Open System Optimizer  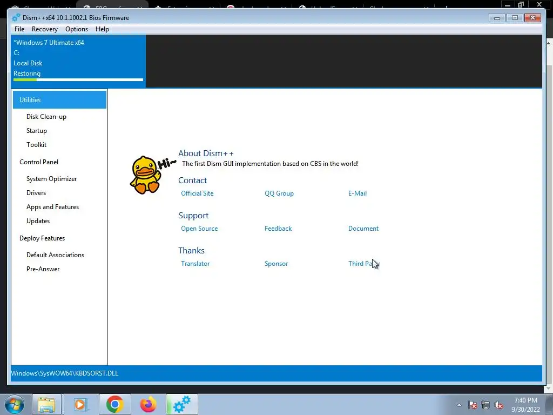pos(51,178)
